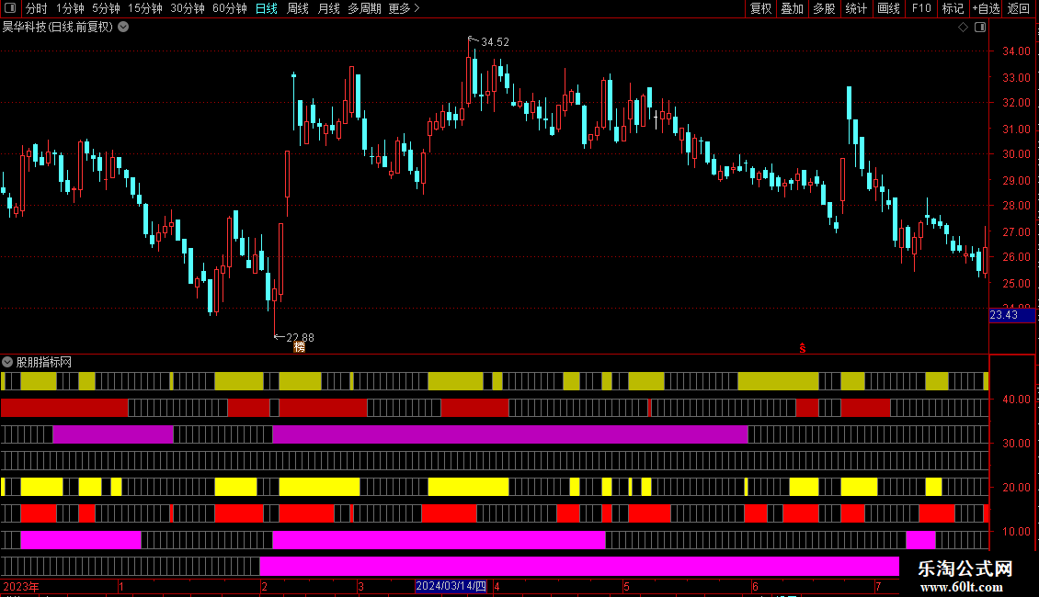Open the F10 company info
1039x597 pixels.
(921, 8)
